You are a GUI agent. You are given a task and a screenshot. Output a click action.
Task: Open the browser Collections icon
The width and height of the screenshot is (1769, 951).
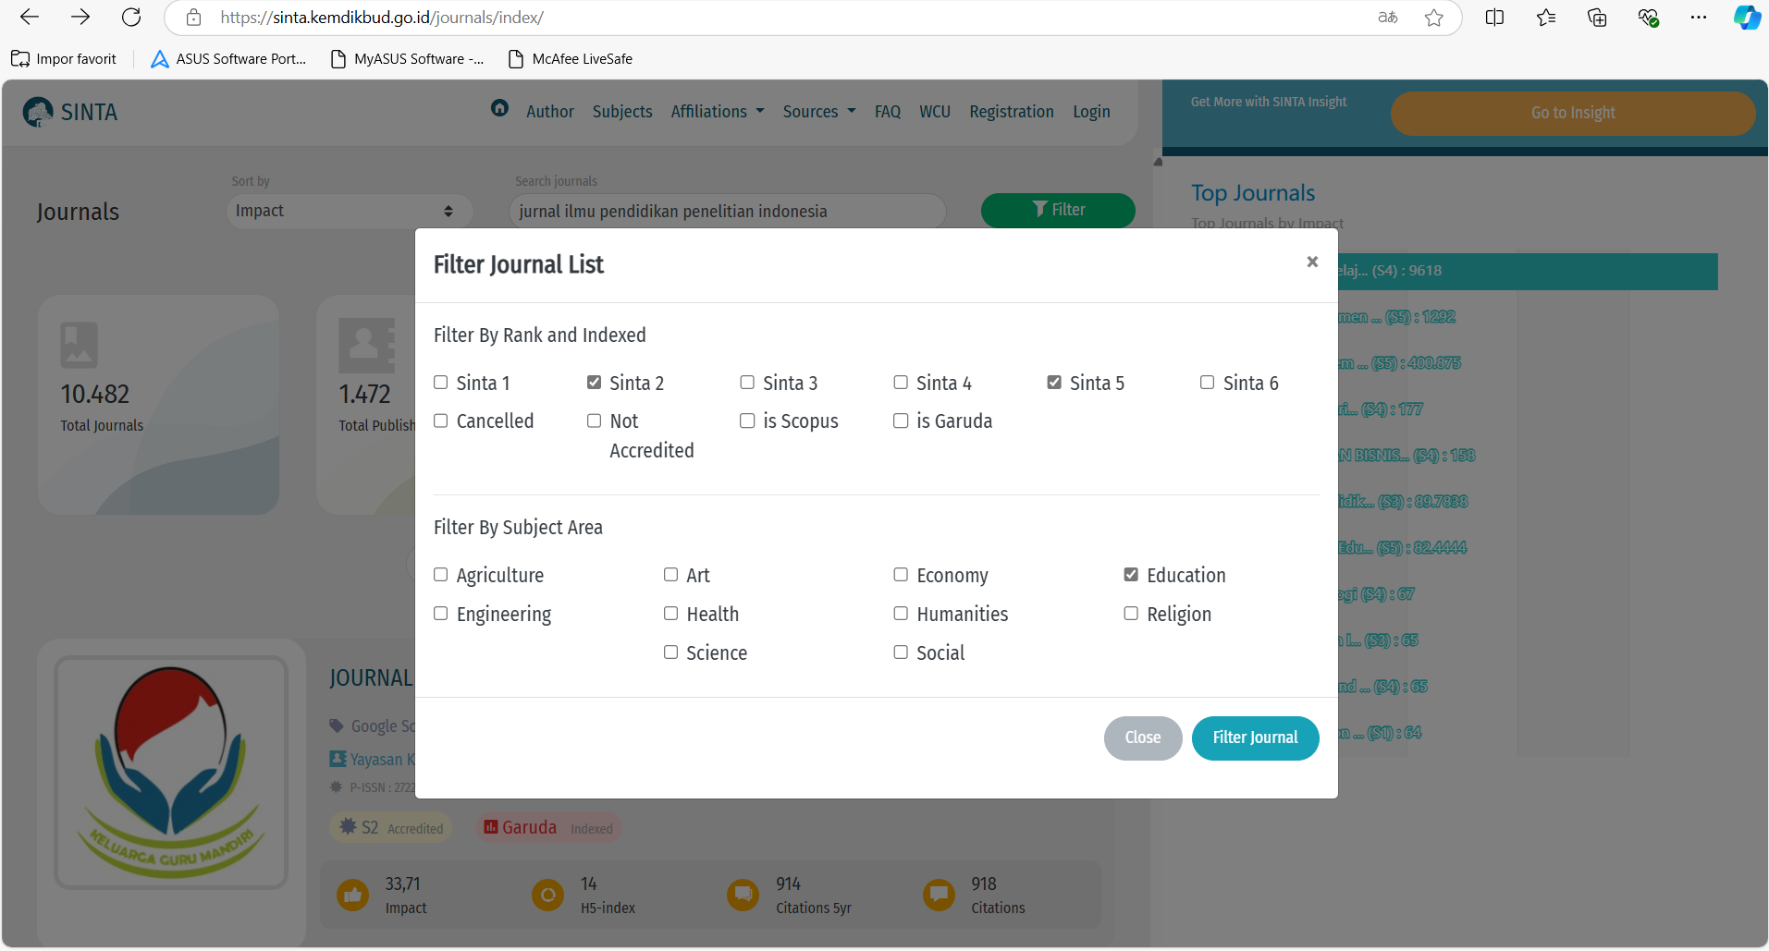[x=1597, y=18]
